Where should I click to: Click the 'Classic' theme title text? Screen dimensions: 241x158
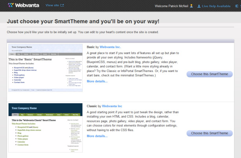click(x=92, y=106)
